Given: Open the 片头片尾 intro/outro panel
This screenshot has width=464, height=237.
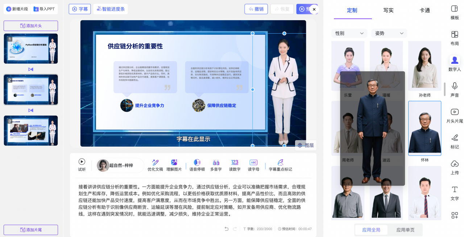Looking at the screenshot, I should 455,115.
